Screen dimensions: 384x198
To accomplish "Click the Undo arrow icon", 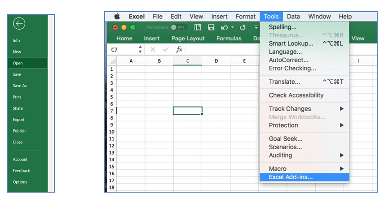I will pyautogui.click(x=224, y=28).
